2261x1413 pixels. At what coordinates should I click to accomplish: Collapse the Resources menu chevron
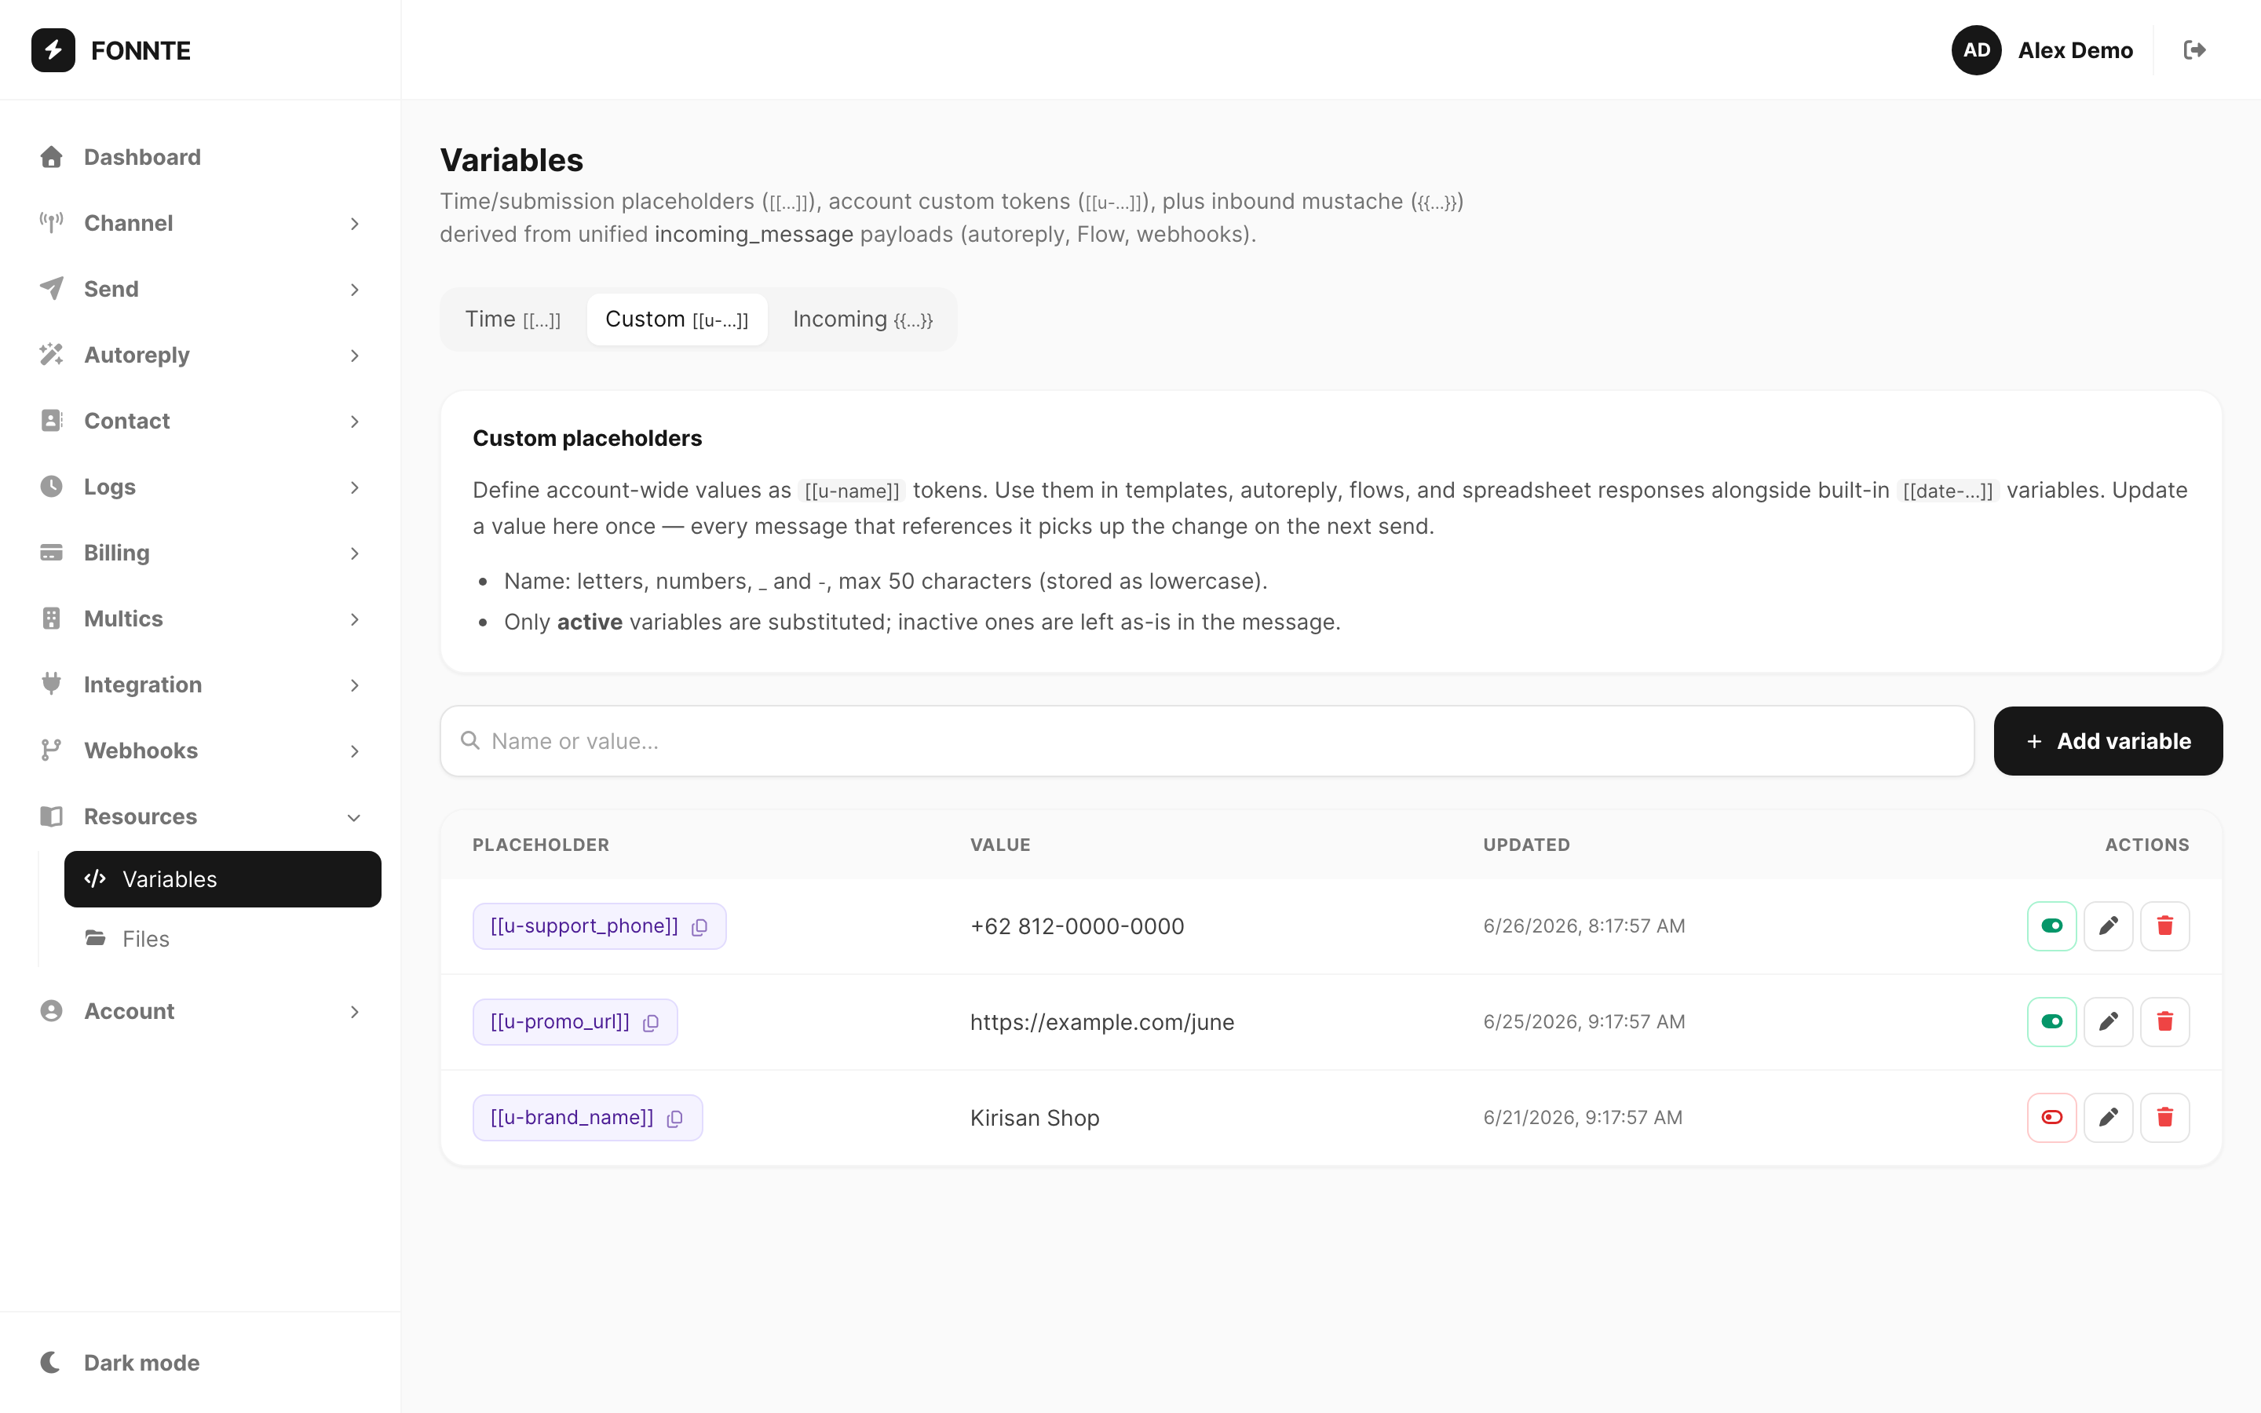[x=354, y=818]
